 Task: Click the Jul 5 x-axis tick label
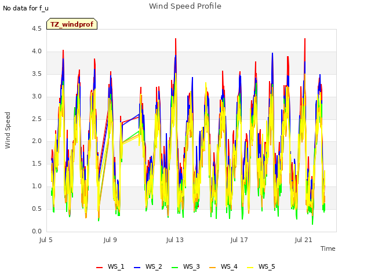click(46, 240)
